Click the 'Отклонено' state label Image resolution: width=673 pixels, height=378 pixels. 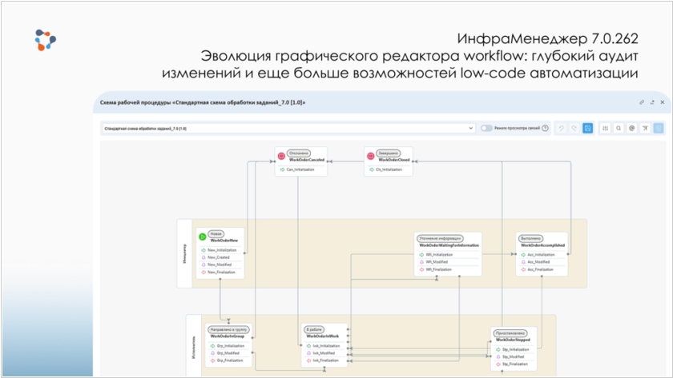299,153
